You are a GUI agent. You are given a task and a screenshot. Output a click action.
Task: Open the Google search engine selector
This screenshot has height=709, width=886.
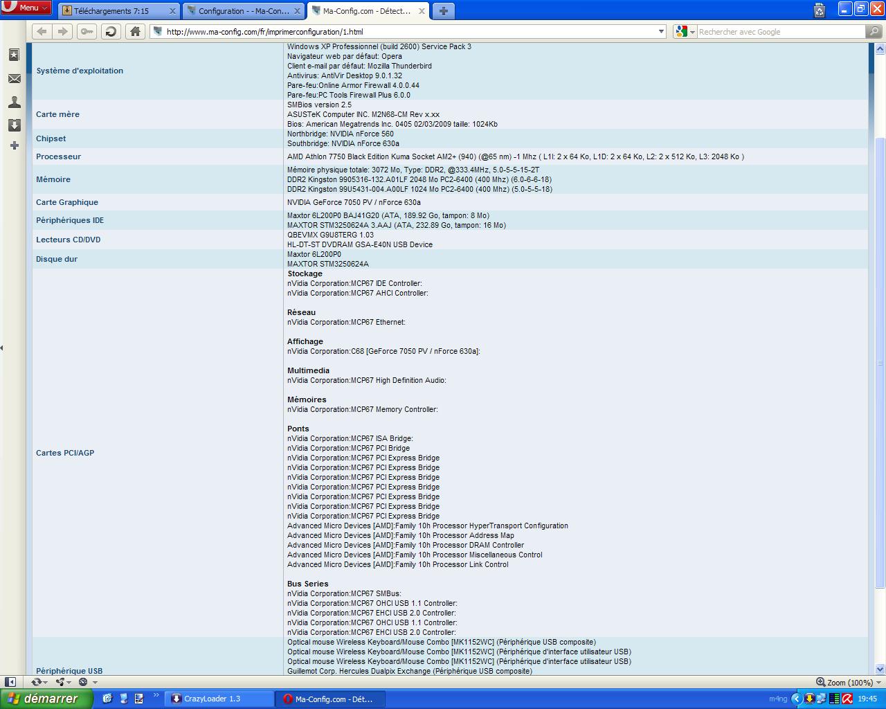coord(685,31)
